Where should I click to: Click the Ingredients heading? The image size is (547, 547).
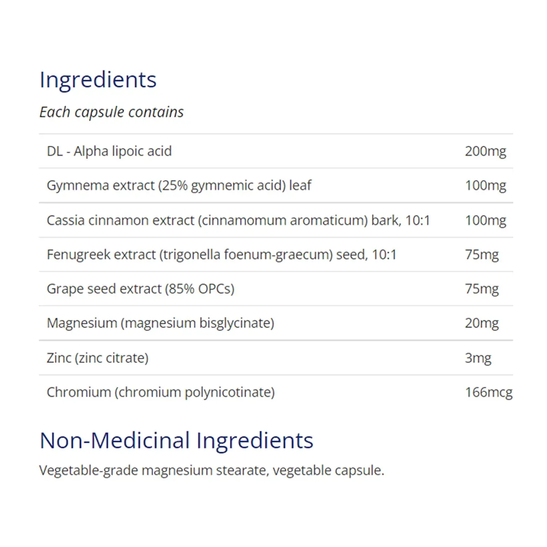98,80
